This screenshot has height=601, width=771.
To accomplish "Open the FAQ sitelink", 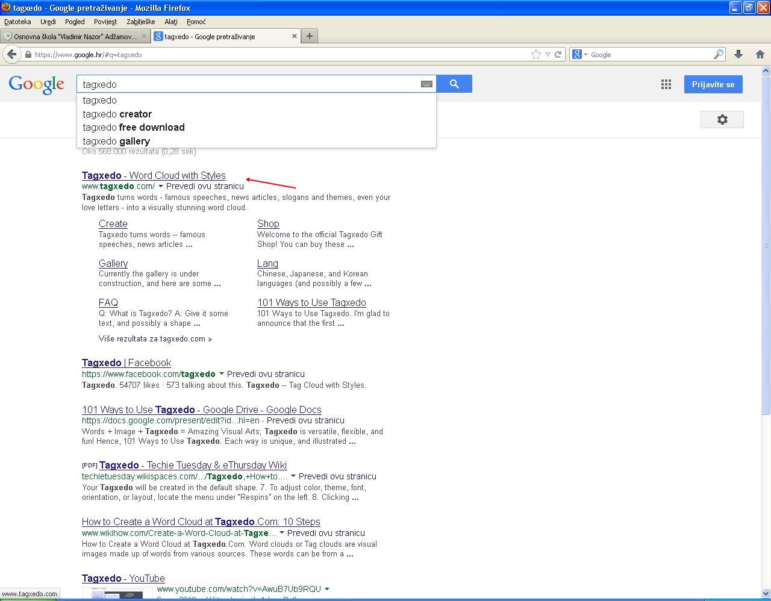I will 108,302.
